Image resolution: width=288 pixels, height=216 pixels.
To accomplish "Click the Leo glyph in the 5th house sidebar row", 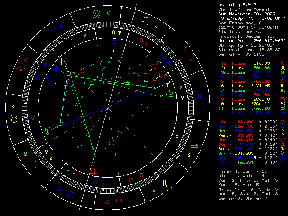I will (x=283, y=81).
